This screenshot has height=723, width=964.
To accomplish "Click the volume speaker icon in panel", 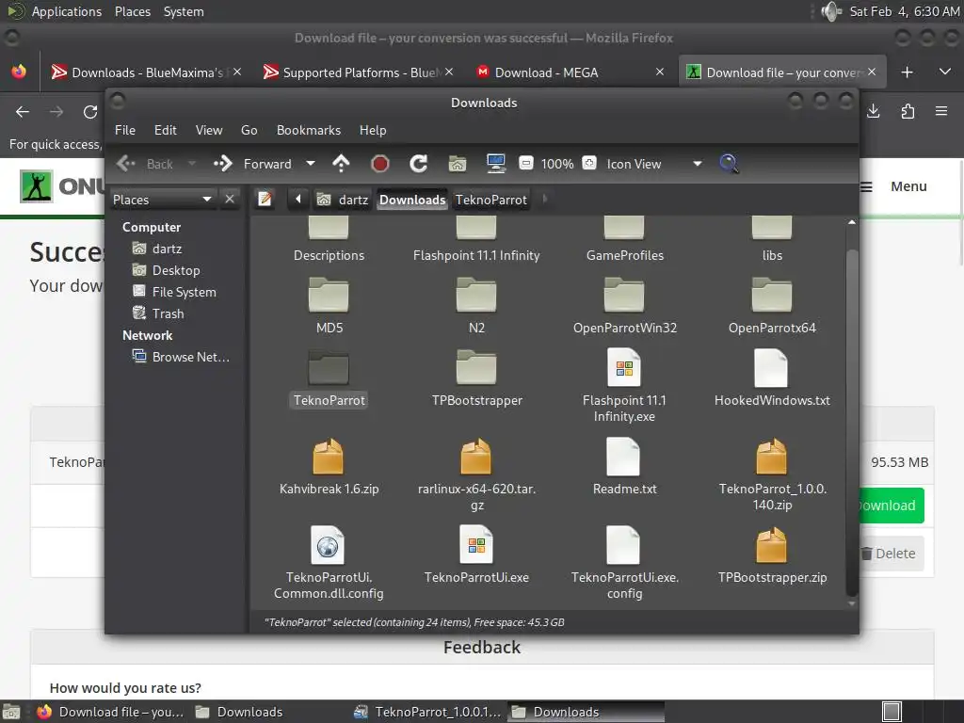I will 831,11.
